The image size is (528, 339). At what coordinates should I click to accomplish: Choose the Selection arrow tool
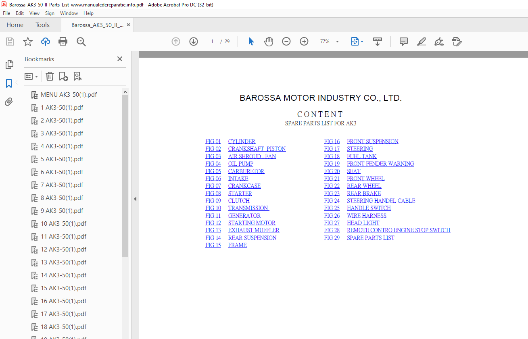[x=251, y=42]
